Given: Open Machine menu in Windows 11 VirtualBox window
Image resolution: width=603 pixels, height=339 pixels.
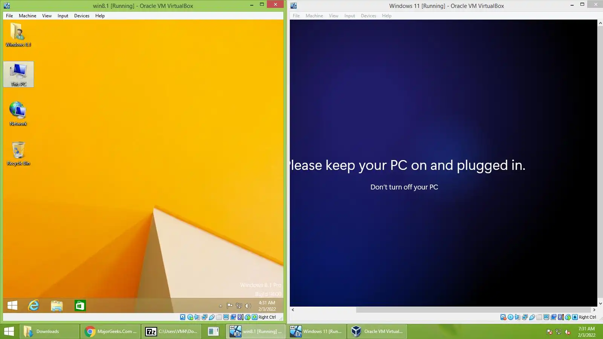Looking at the screenshot, I should click(x=314, y=16).
